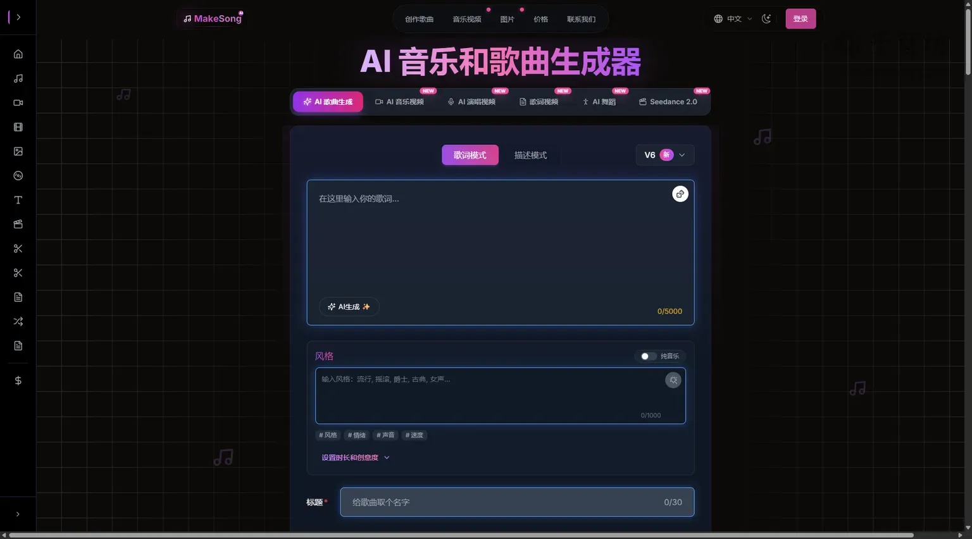Click the 登录 button
This screenshot has width=972, height=539.
tap(801, 19)
